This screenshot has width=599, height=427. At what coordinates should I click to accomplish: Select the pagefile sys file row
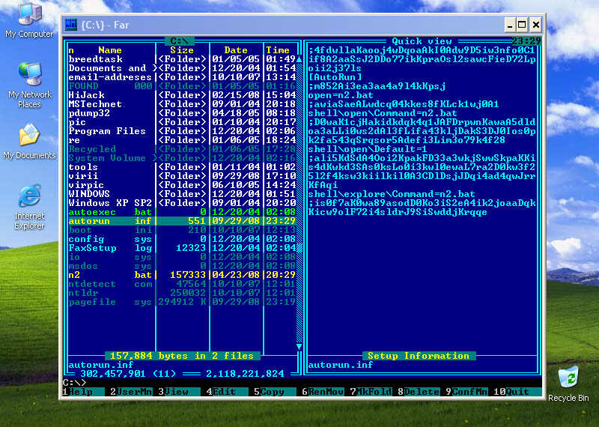pos(182,302)
